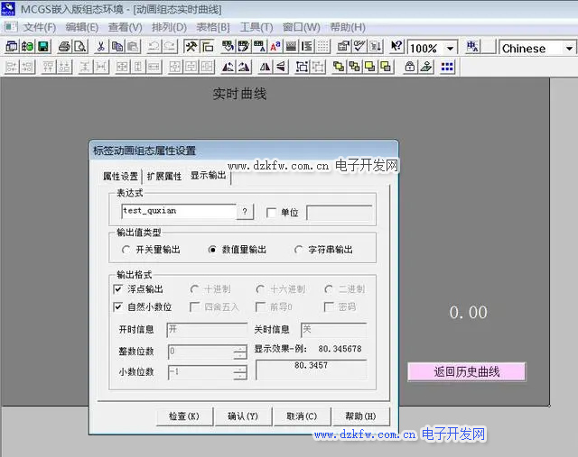Click the test_quxian expression input field
The width and height of the screenshot is (578, 457).
(x=178, y=212)
